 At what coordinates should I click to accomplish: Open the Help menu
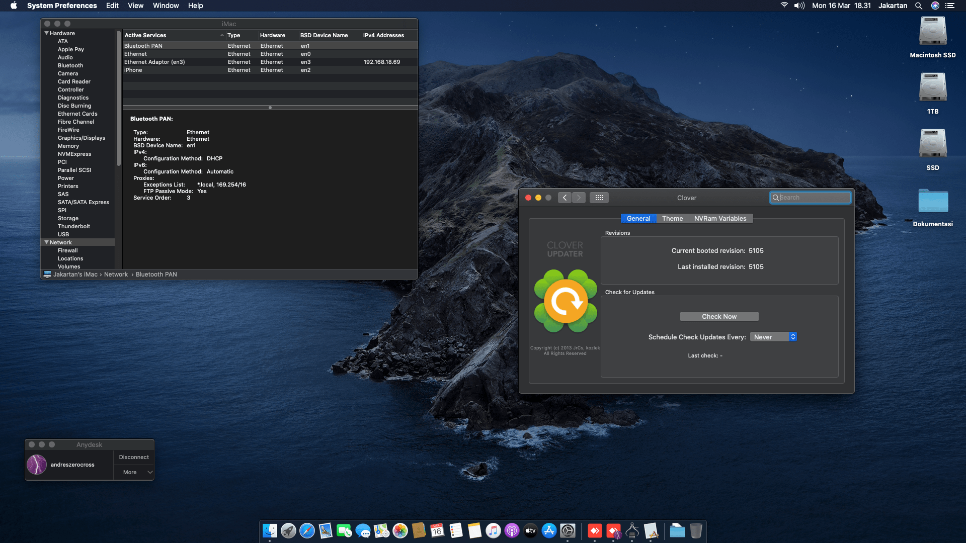(196, 6)
